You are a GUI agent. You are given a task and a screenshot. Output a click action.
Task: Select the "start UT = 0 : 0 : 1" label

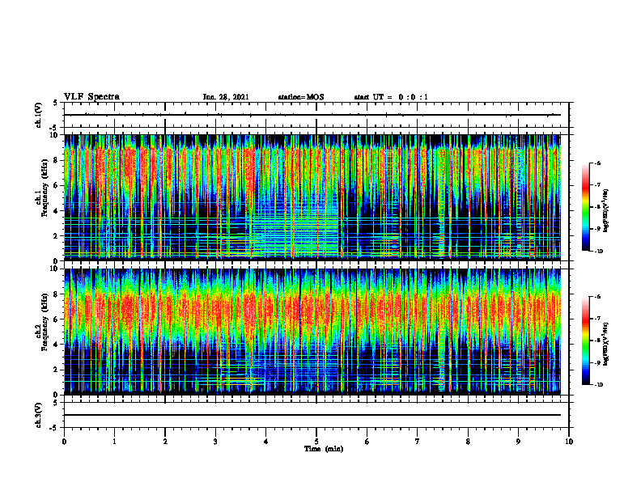tap(391, 97)
